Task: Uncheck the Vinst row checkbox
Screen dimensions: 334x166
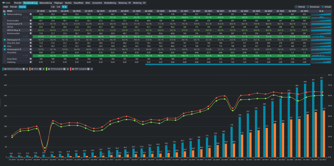Action: point(4,46)
